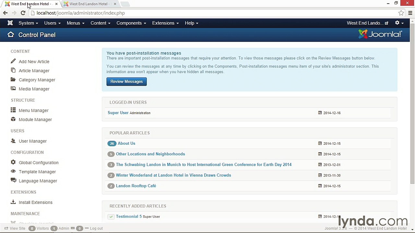Click the Media Manager picture icon

[x=13, y=88]
